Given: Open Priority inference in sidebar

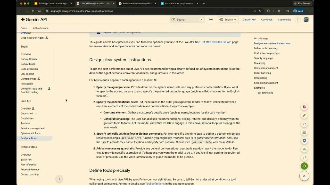Looking at the screenshot, I should (30, 170).
